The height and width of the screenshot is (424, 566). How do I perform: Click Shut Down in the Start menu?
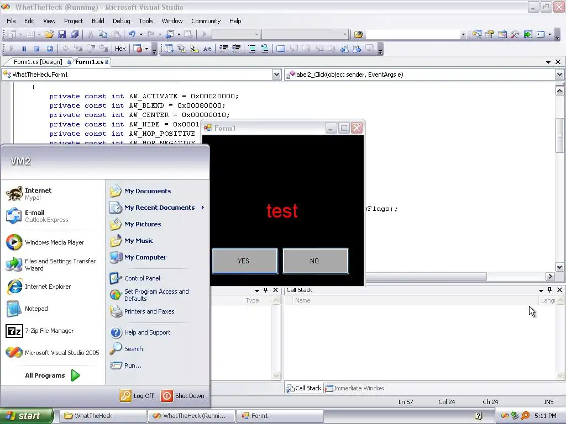coord(182,395)
